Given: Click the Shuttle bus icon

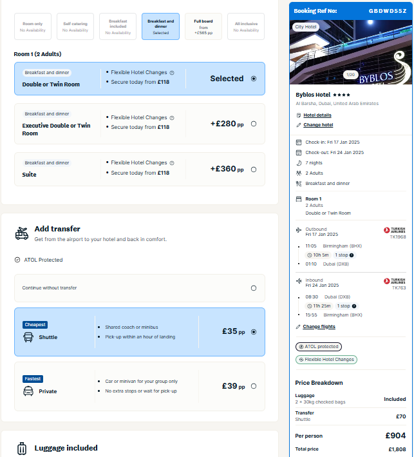Looking at the screenshot, I should (28, 337).
